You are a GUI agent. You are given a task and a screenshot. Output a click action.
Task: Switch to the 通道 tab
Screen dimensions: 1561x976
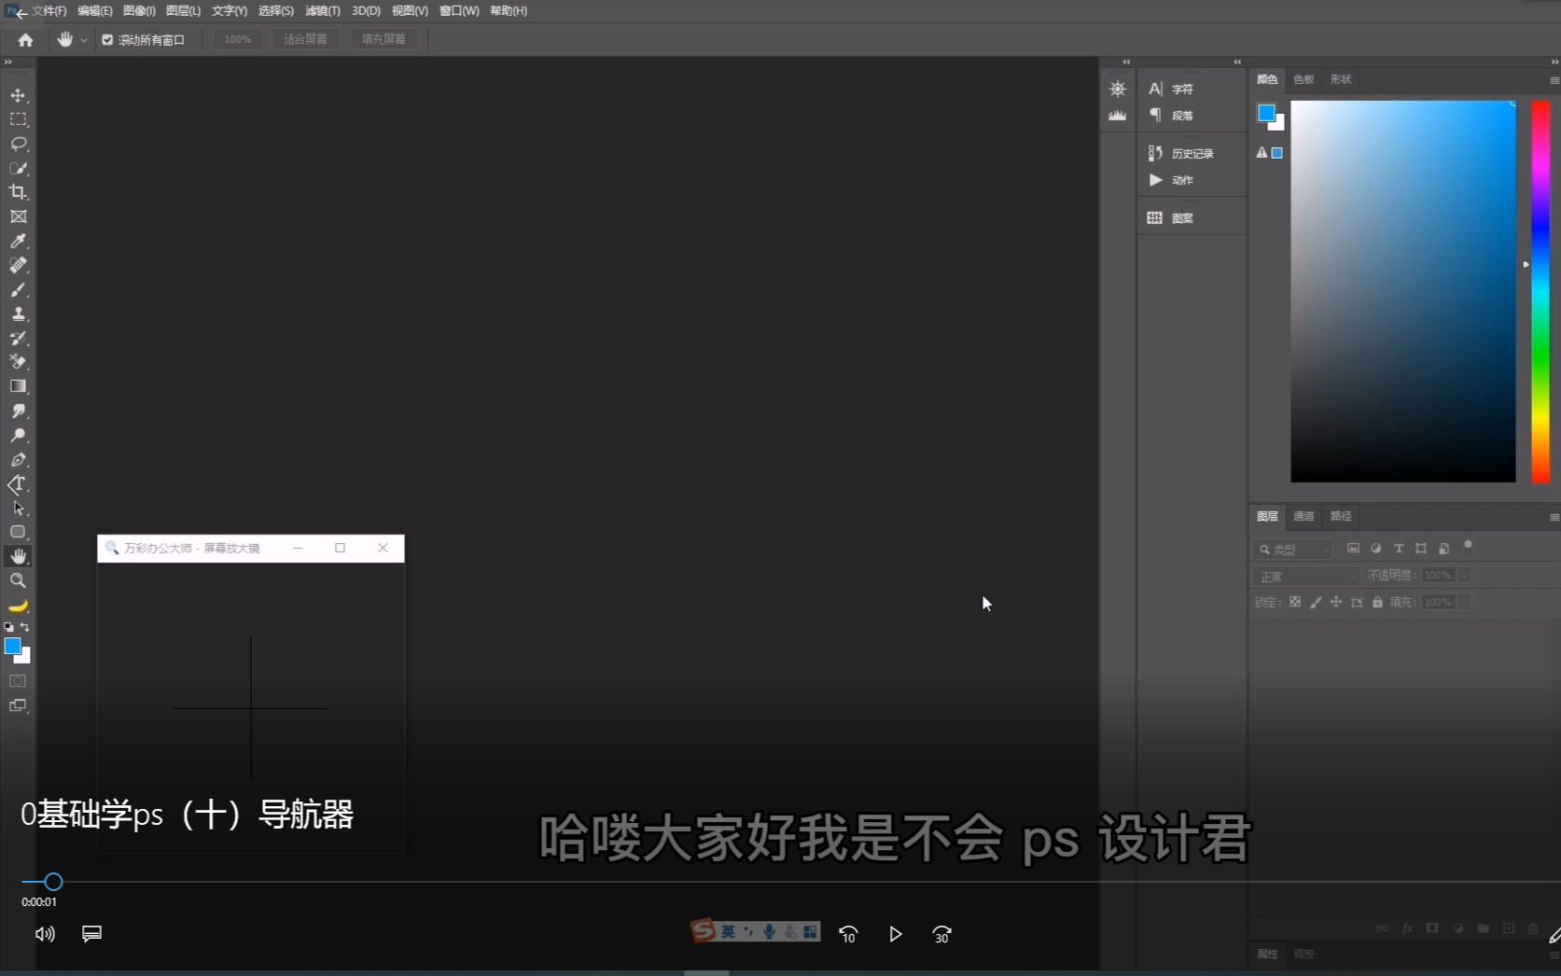point(1303,516)
